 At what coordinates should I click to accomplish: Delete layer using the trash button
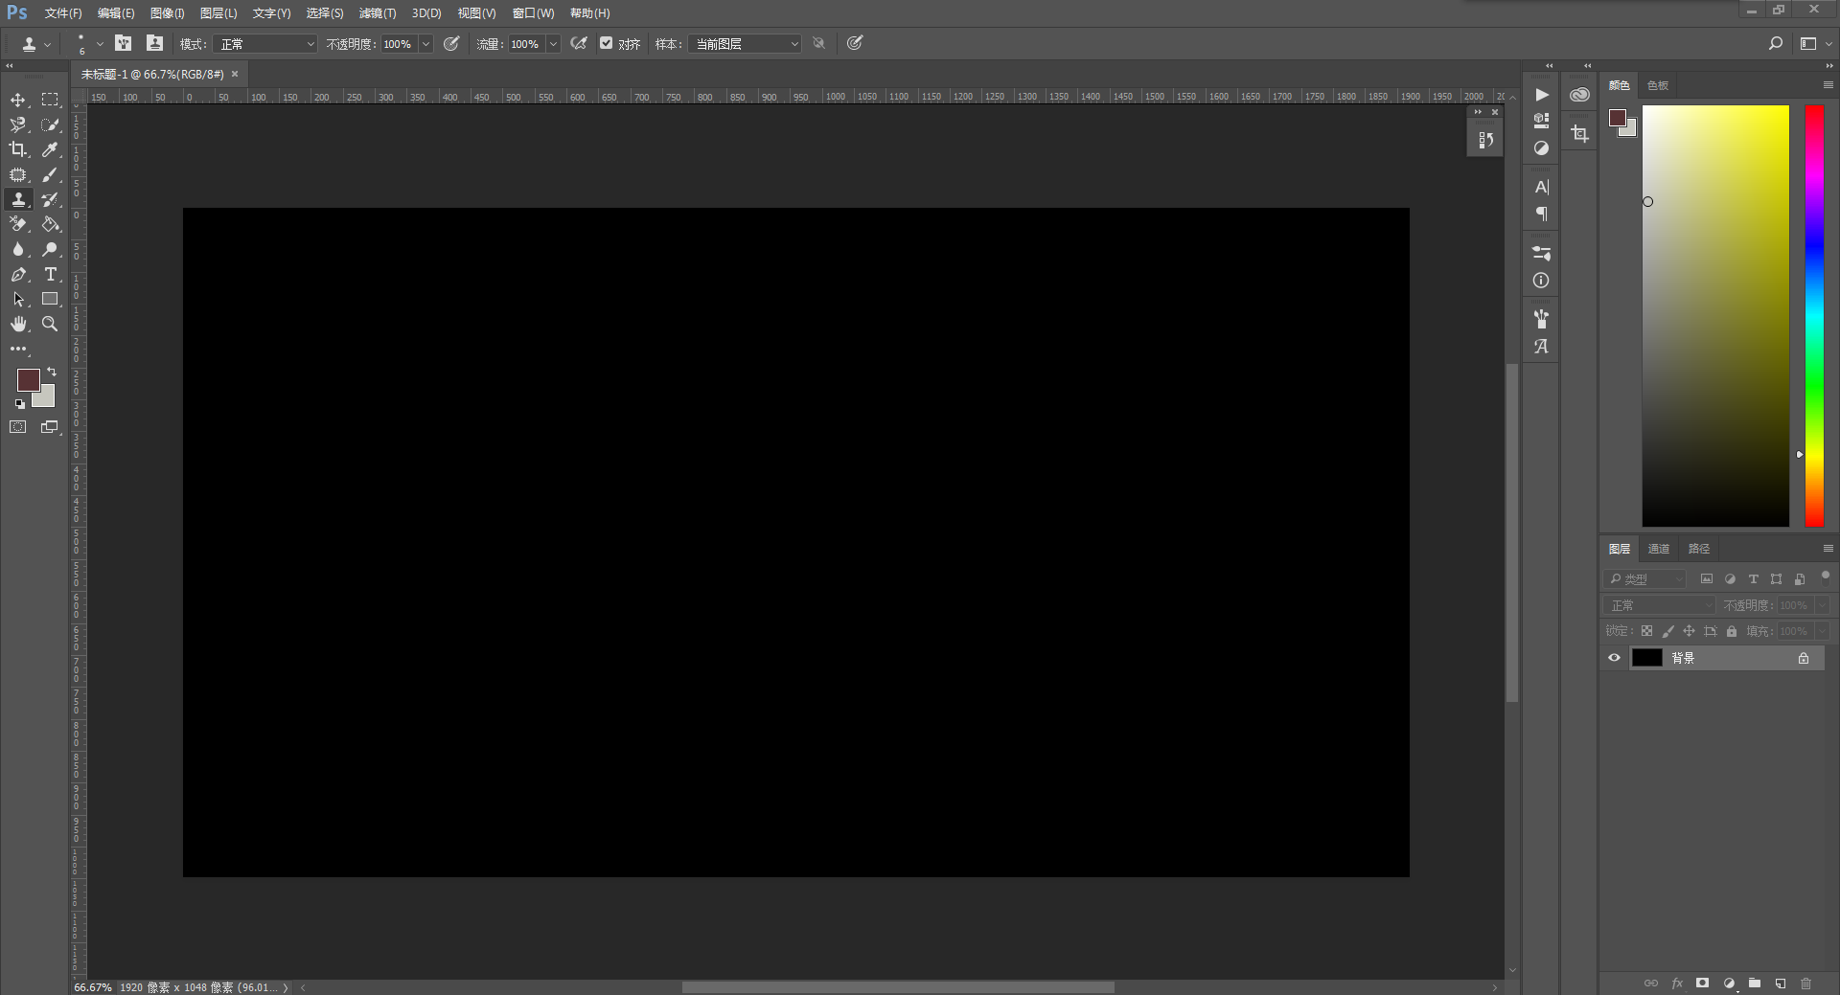tap(1805, 984)
